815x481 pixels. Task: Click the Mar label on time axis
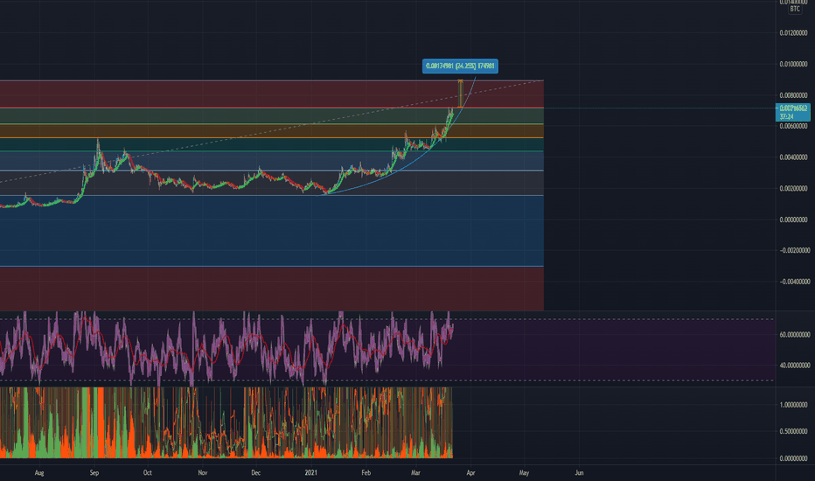(415, 472)
